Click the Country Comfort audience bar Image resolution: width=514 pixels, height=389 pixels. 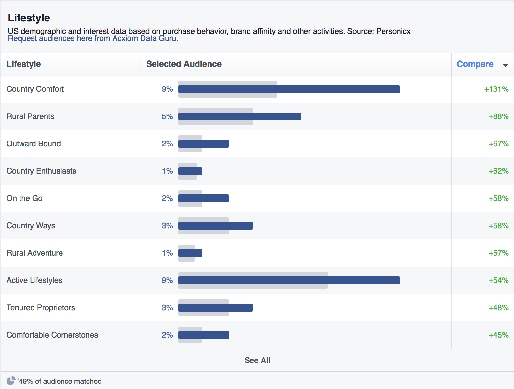pyautogui.click(x=289, y=89)
